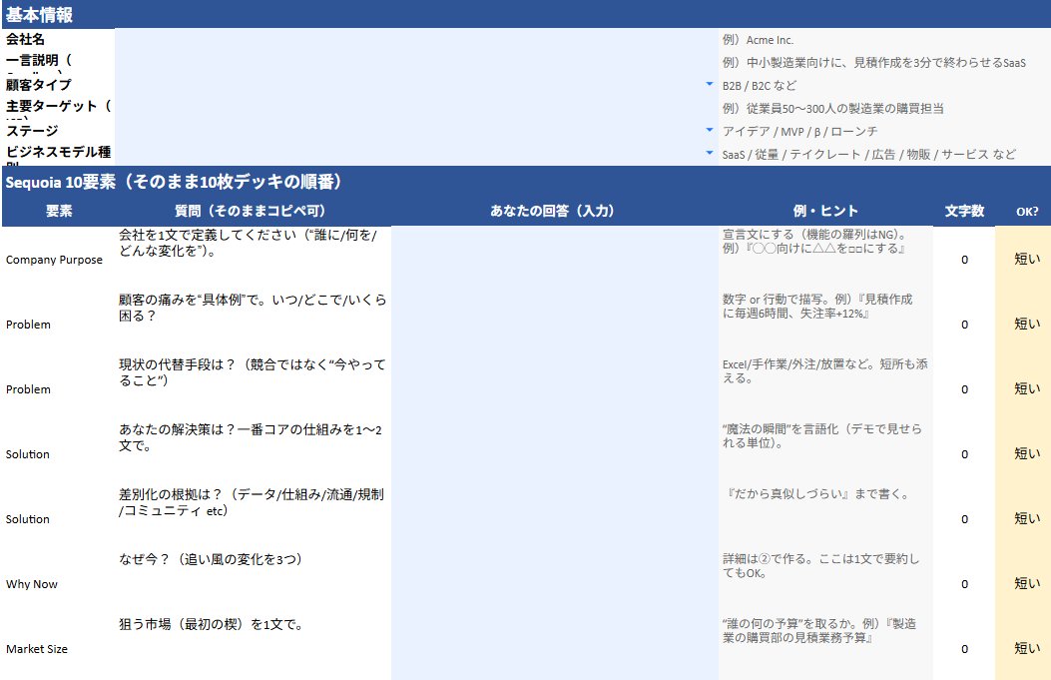Click the SaaS / 従量 / テイクレート hint cell
This screenshot has width=1051, height=680.
click(x=884, y=154)
